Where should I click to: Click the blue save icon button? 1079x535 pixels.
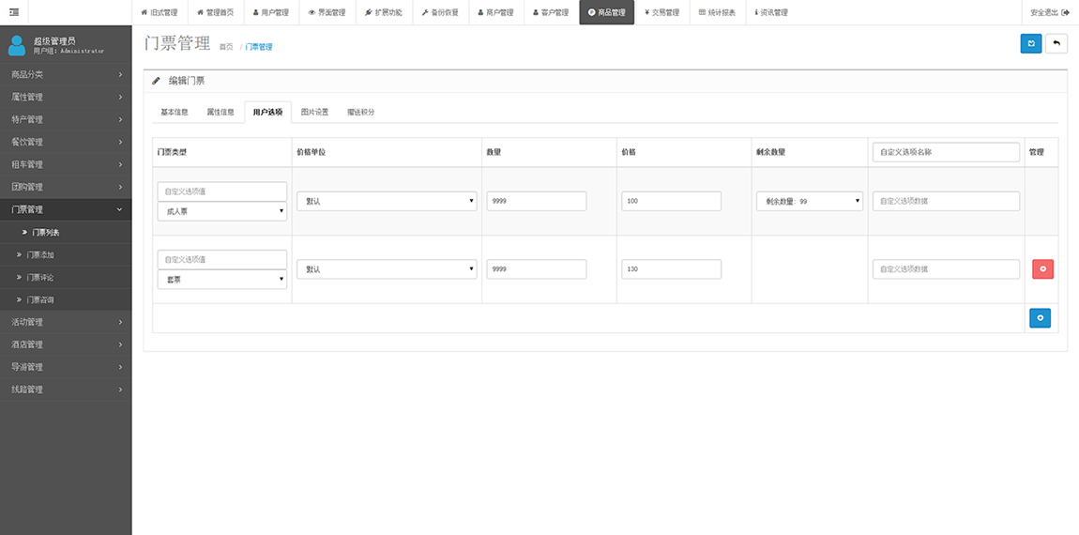point(1031,43)
